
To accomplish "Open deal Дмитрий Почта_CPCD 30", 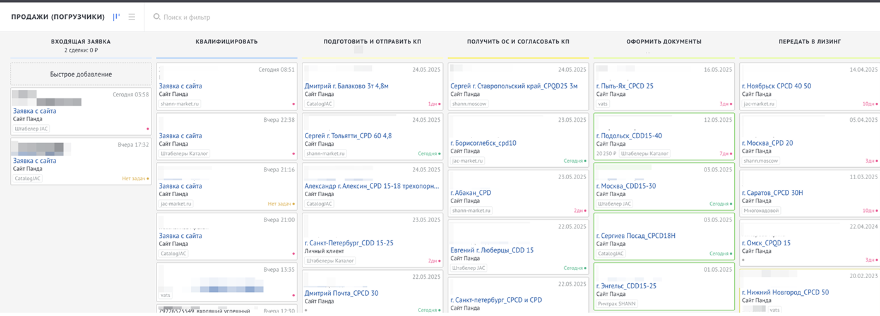I will coord(342,293).
